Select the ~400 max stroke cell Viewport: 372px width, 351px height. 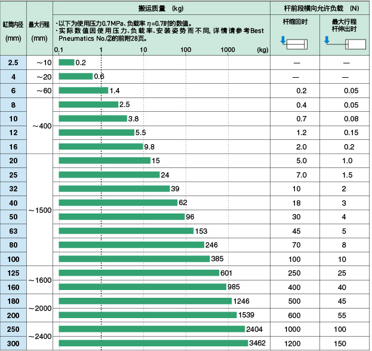[39, 126]
